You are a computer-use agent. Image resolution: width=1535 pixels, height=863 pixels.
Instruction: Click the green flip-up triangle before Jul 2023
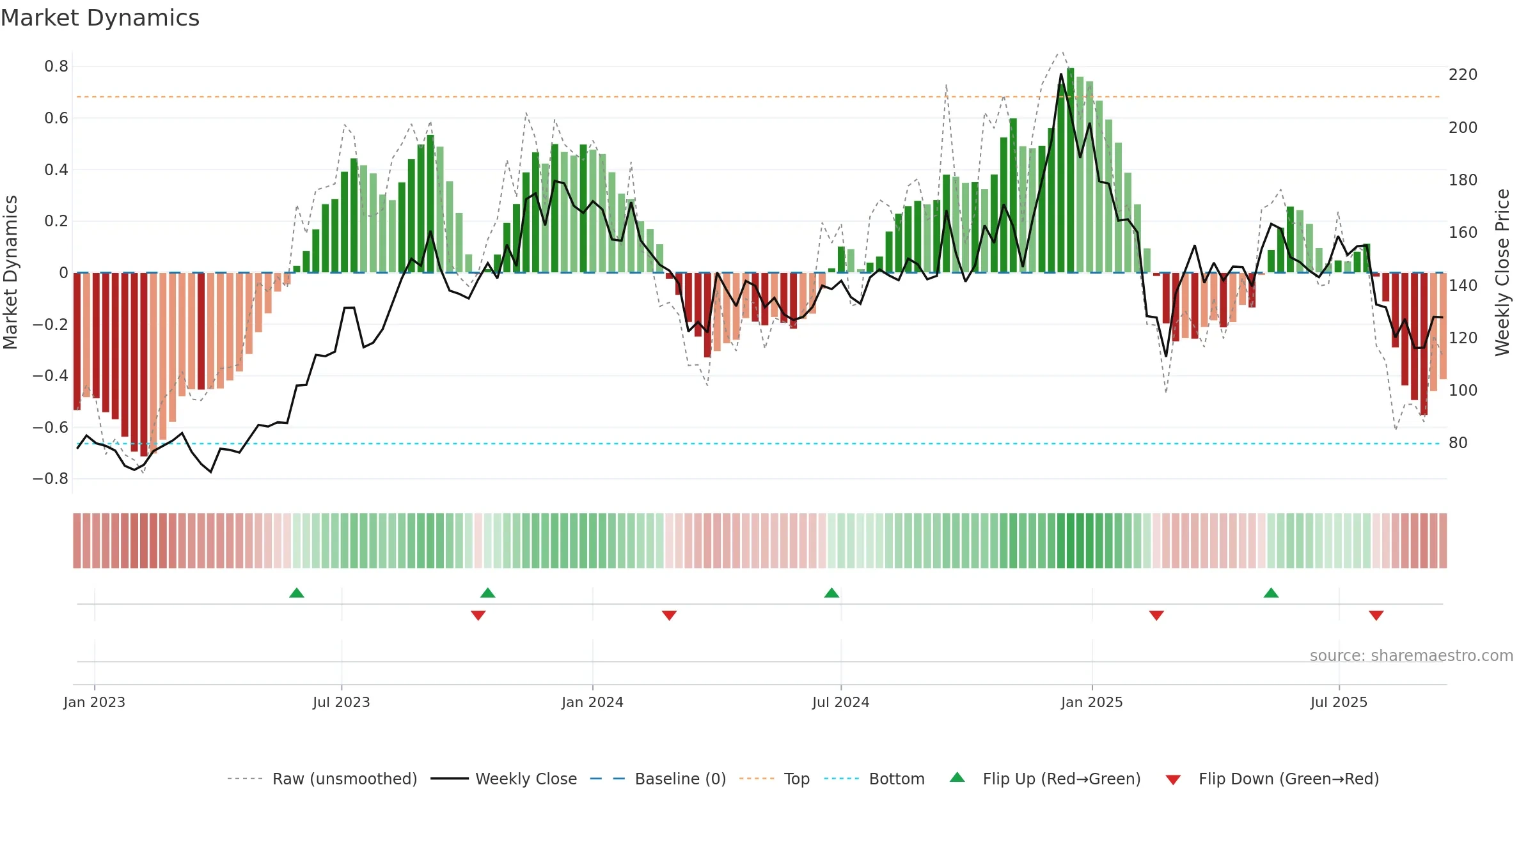point(297,593)
